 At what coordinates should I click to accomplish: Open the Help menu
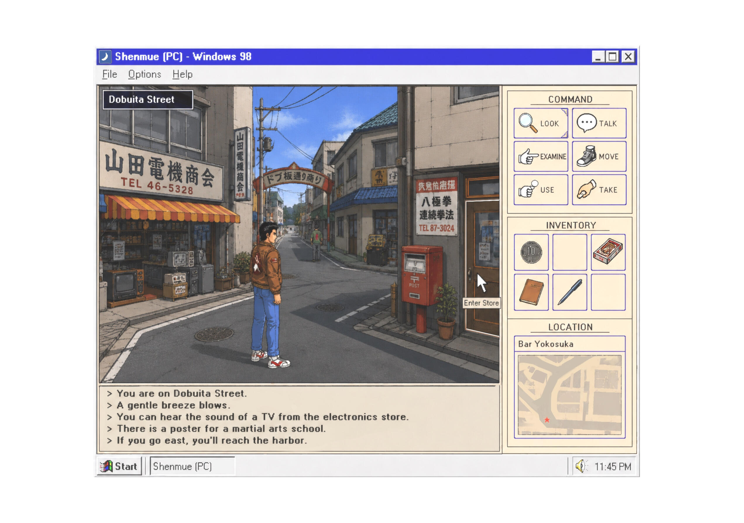coord(183,74)
